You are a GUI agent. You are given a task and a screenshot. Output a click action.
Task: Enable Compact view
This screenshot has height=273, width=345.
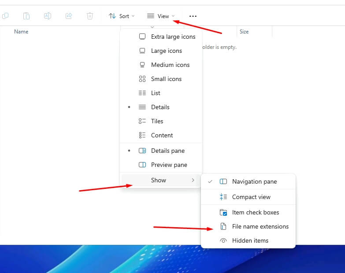(248, 197)
